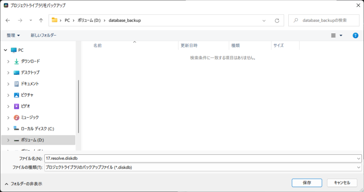The height and width of the screenshot is (192, 364).
Task: Expand the デスクトップ folder node
Action: (x=9, y=73)
